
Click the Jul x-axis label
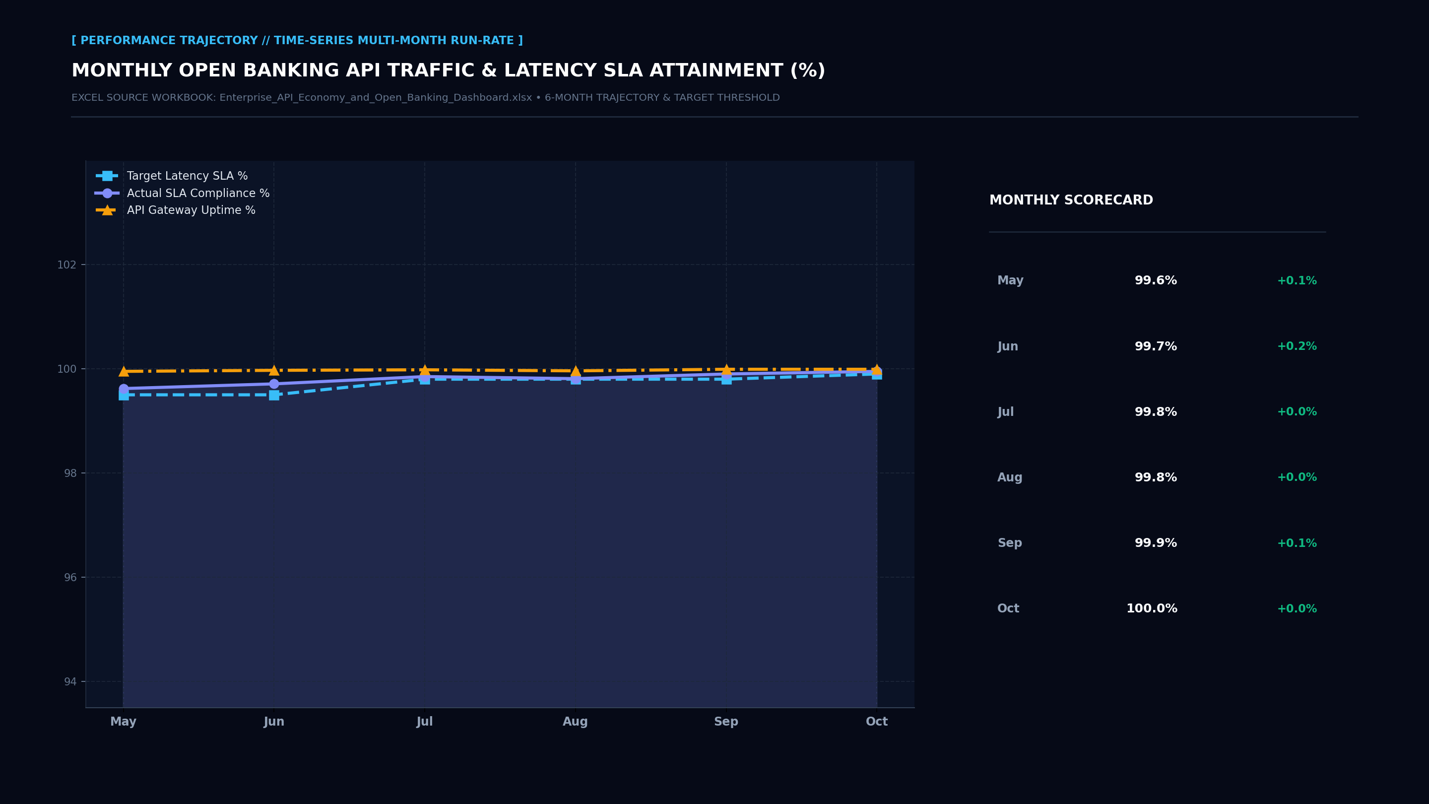click(x=424, y=721)
